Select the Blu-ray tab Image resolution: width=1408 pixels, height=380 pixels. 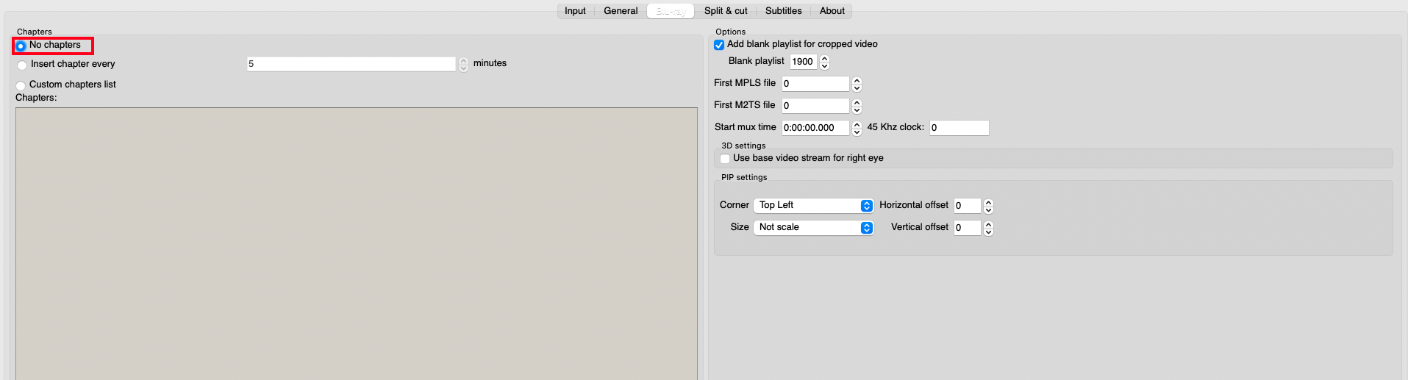[x=671, y=11]
